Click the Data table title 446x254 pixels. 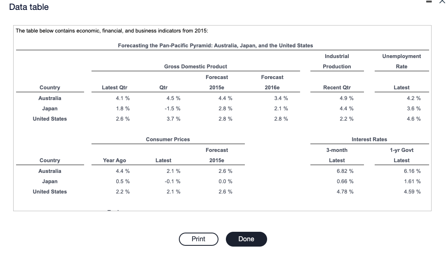[x=28, y=7]
